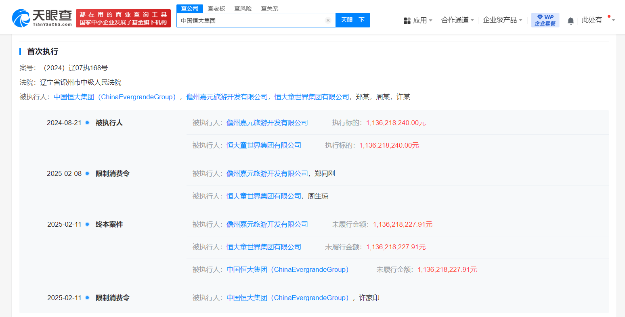625x317 pixels.
Task: Open the notification bell
Action: (x=570, y=21)
